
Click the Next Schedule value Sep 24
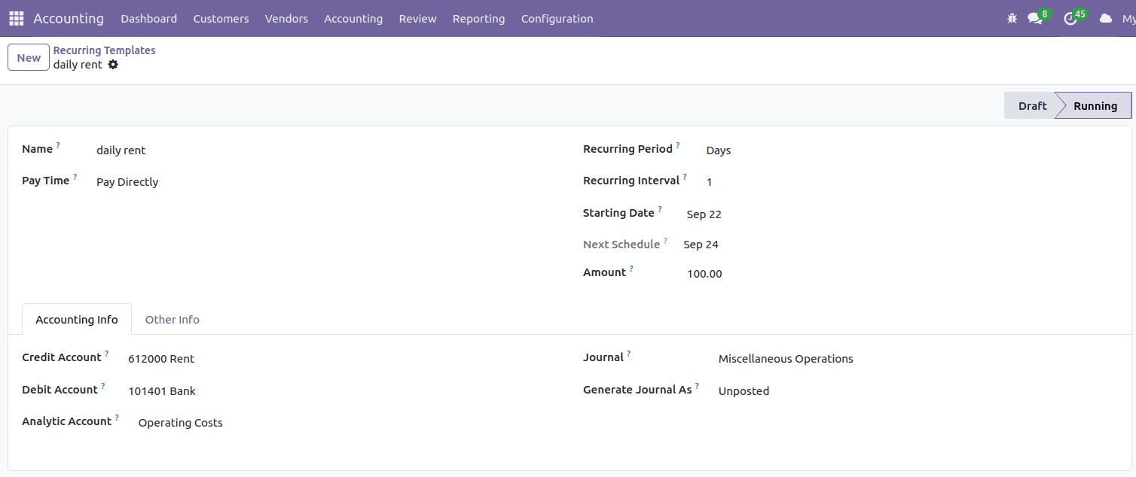[701, 245]
